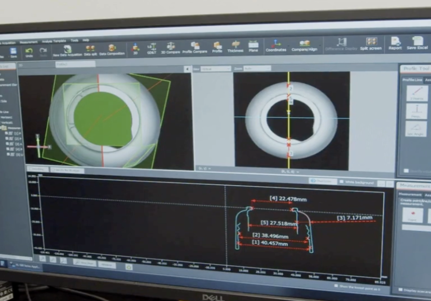Expand the Compare/Align dropdown arrow
This screenshot has height=301, width=431.
click(321, 44)
